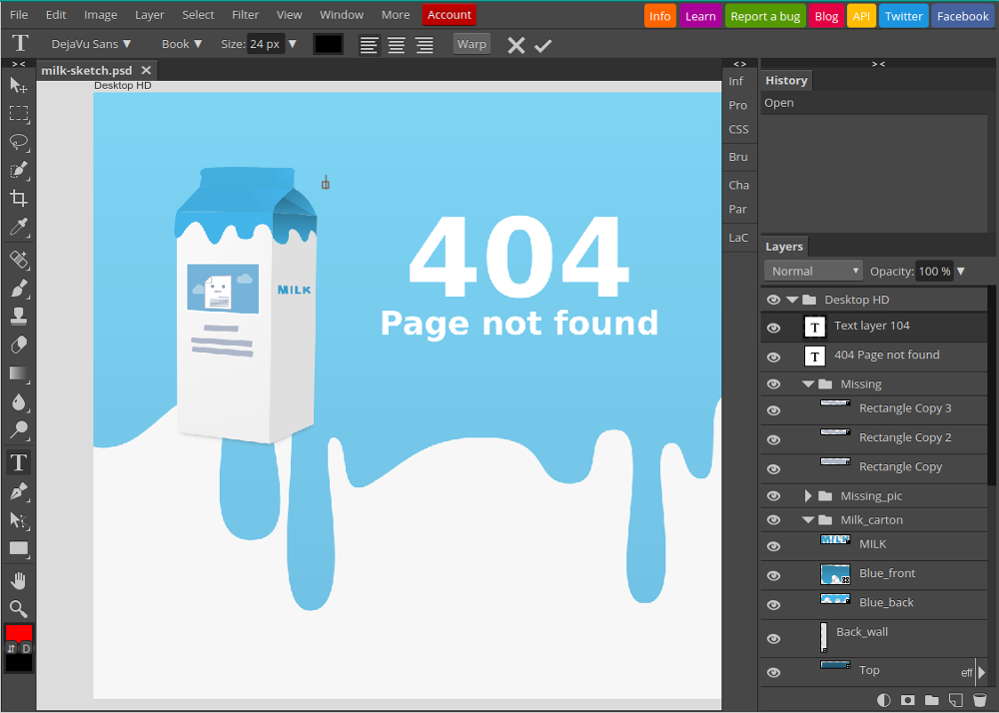Open the DejaVu Sans font dropdown
This screenshot has width=999, height=713.
pyautogui.click(x=91, y=44)
